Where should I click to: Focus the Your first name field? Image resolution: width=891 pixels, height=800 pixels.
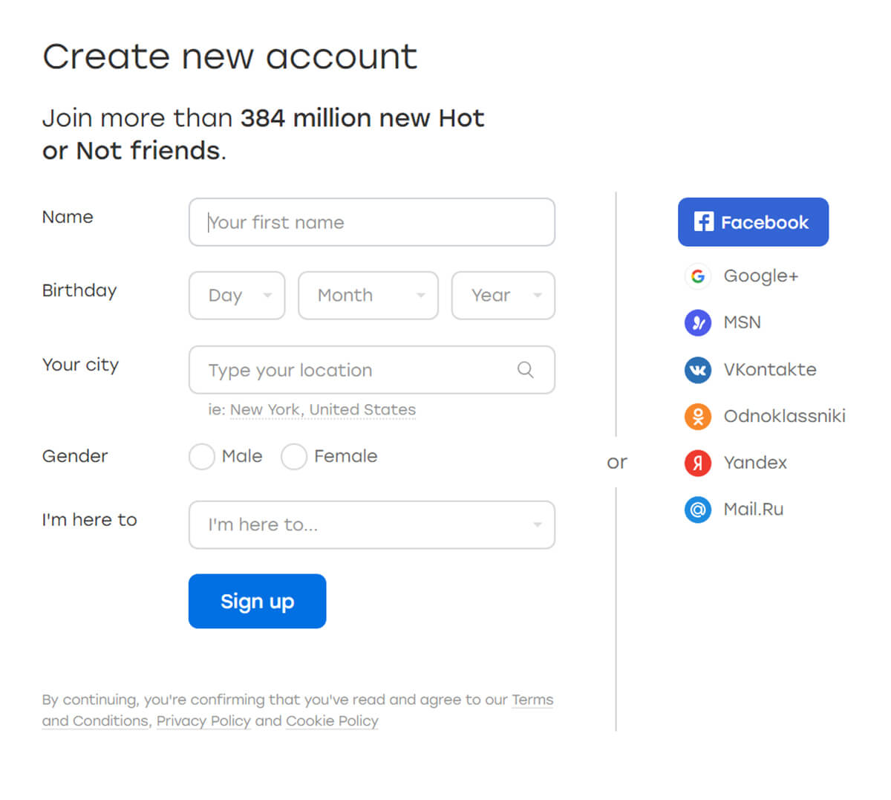(372, 222)
